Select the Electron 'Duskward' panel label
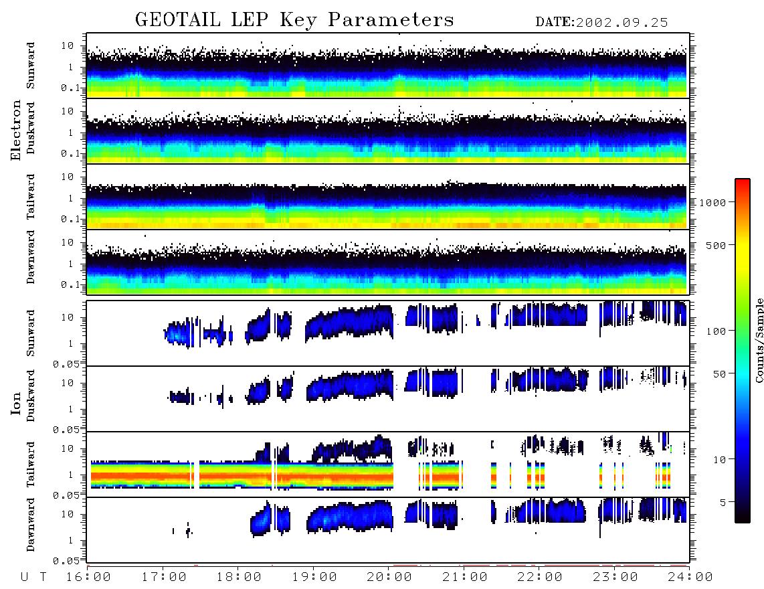This screenshot has height=589, width=764. point(31,128)
